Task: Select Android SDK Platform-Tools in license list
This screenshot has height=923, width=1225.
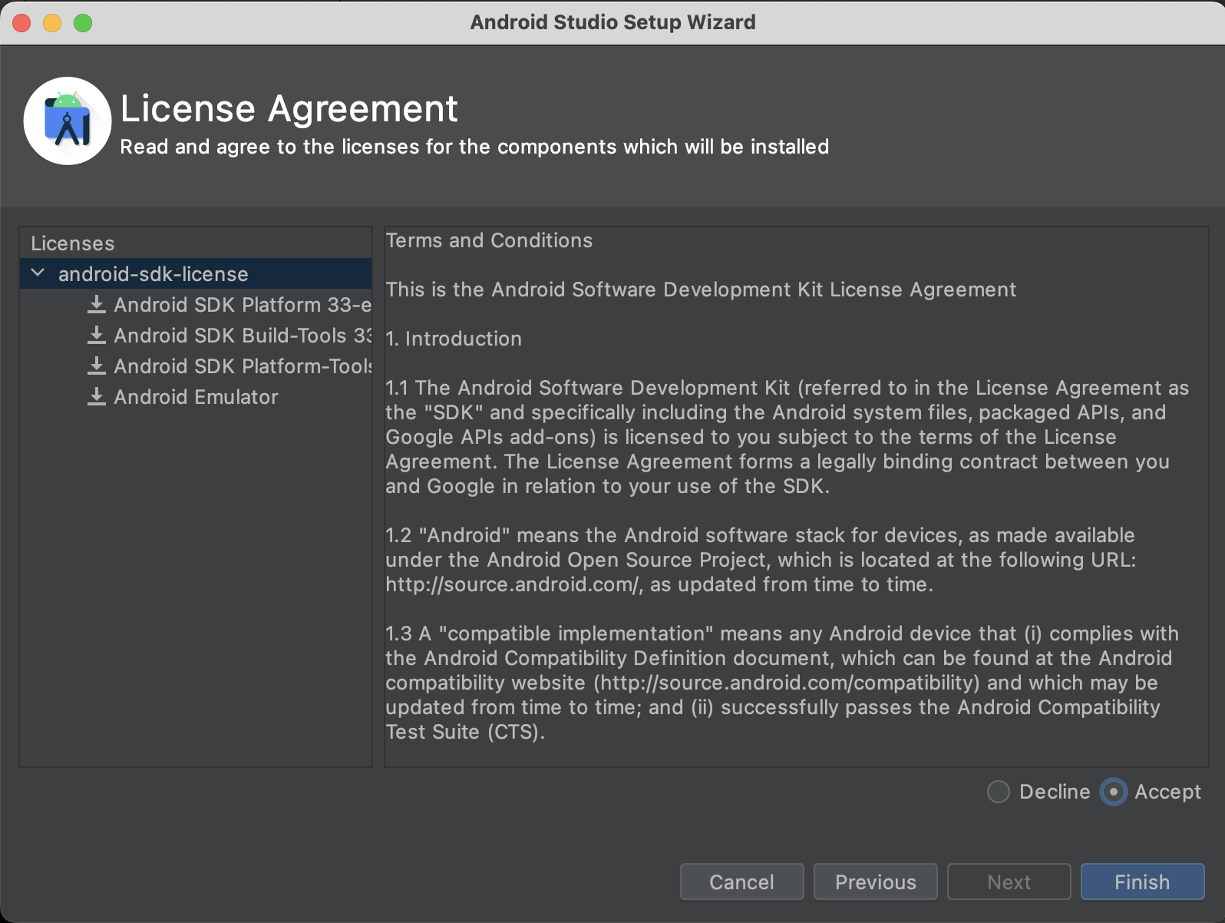Action: click(x=242, y=366)
